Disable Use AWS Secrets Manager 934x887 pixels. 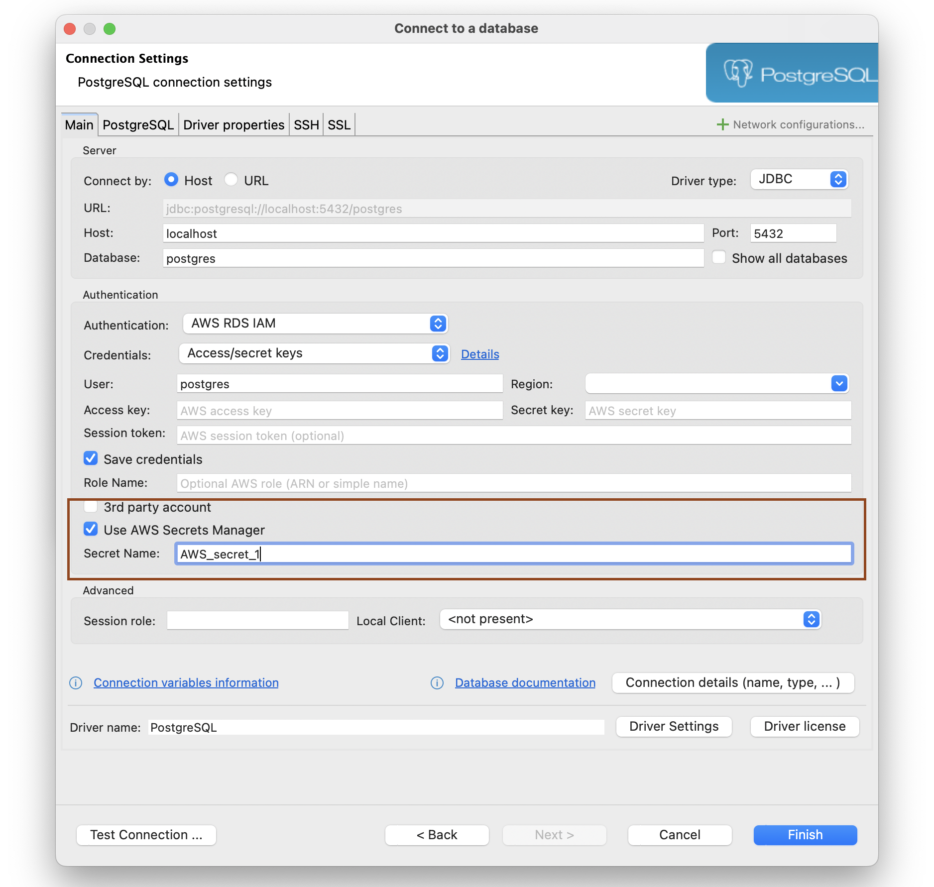click(x=91, y=529)
